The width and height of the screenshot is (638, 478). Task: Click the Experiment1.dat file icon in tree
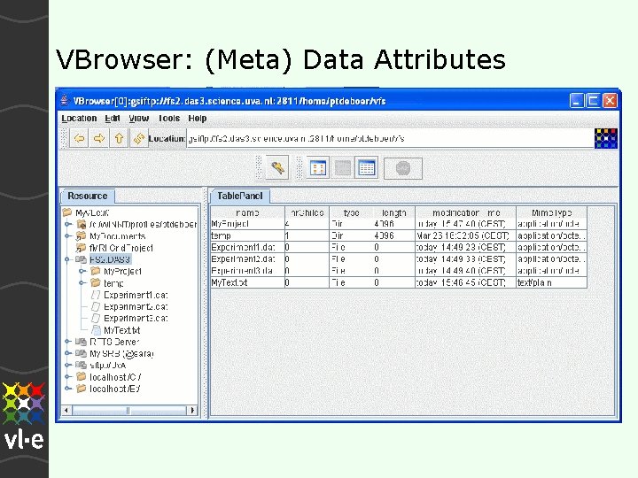click(96, 295)
